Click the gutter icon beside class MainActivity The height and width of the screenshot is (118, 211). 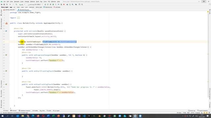pos(7,23)
